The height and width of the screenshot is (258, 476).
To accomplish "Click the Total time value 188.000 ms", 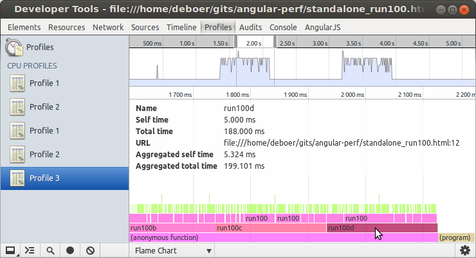I will (244, 132).
